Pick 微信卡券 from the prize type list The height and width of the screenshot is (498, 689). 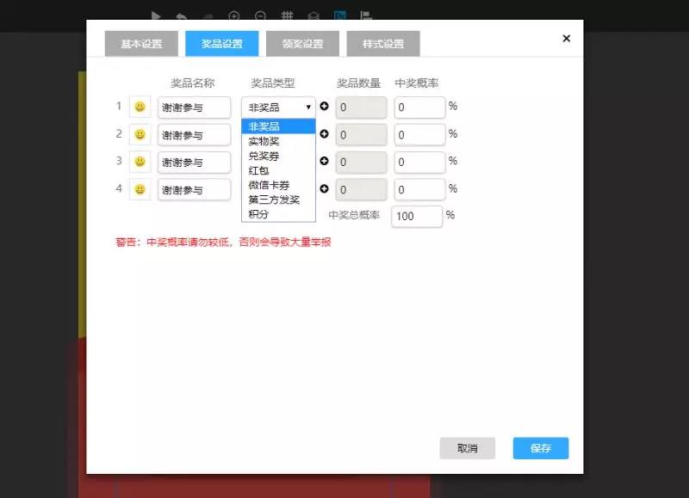pos(278,185)
